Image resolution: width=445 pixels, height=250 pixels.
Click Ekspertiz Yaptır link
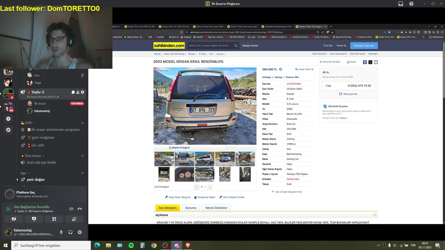[204, 197]
